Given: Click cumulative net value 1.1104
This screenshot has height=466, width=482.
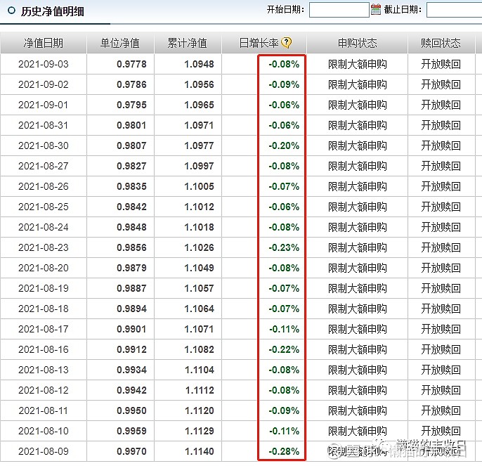Looking at the screenshot, I should pos(200,370).
